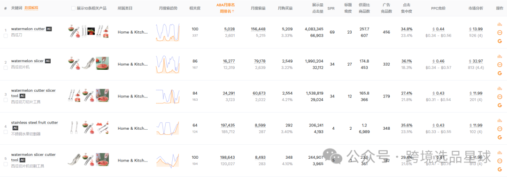Open the 数据解释 link
Viewport: 507px width, 177px height.
[x=31, y=8]
